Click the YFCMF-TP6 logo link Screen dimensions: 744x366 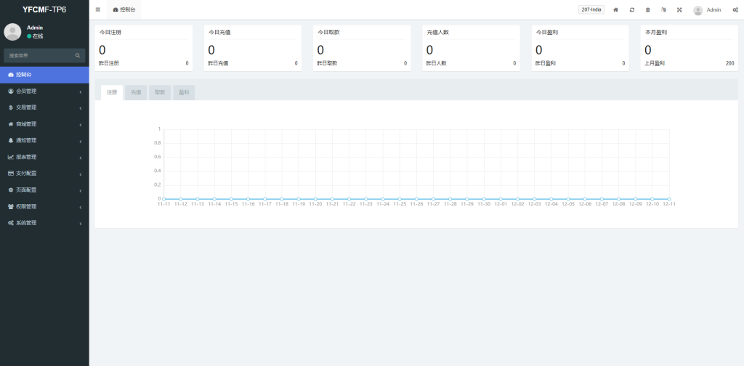(44, 9)
